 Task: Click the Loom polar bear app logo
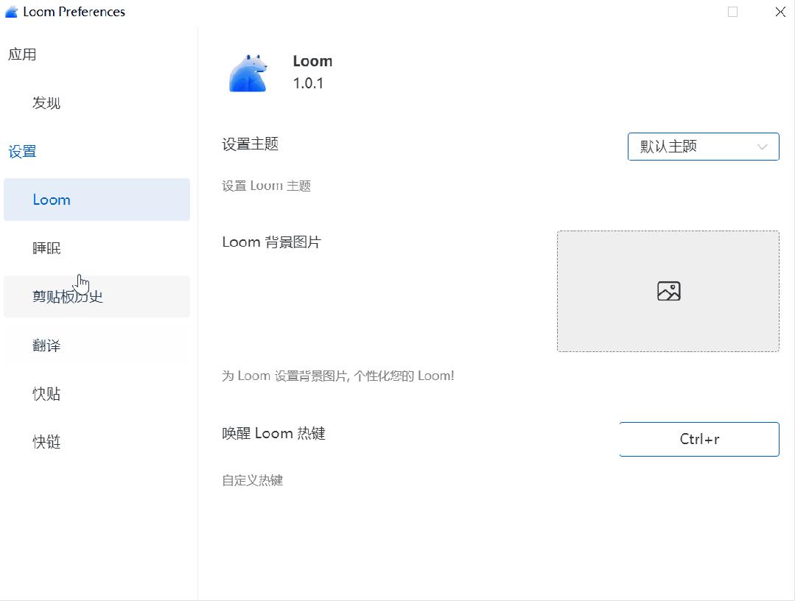(x=248, y=71)
